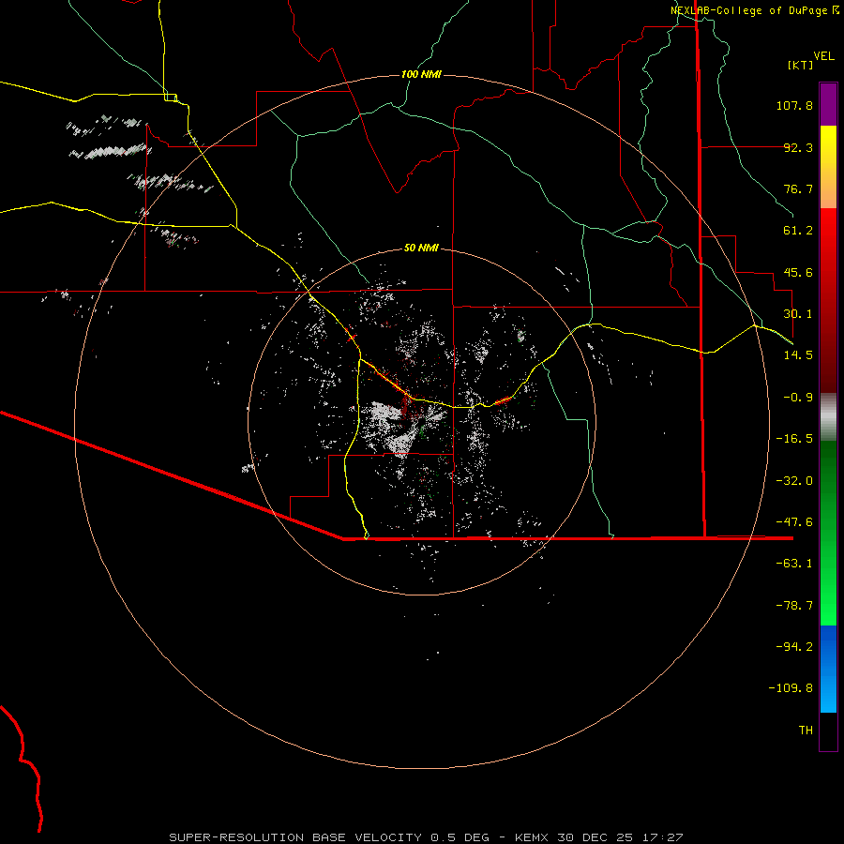This screenshot has height=844, width=844.
Task: Select the -94.2 legend value
Action: coord(794,647)
